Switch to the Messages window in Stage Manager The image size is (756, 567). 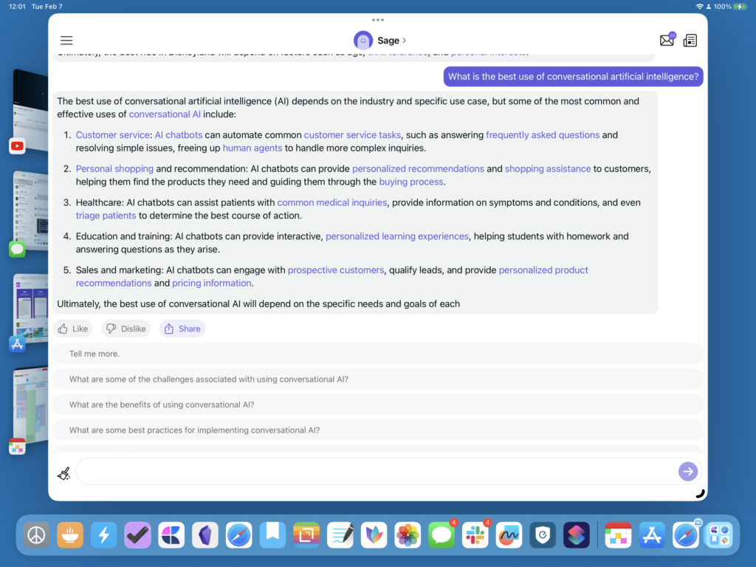click(x=29, y=212)
